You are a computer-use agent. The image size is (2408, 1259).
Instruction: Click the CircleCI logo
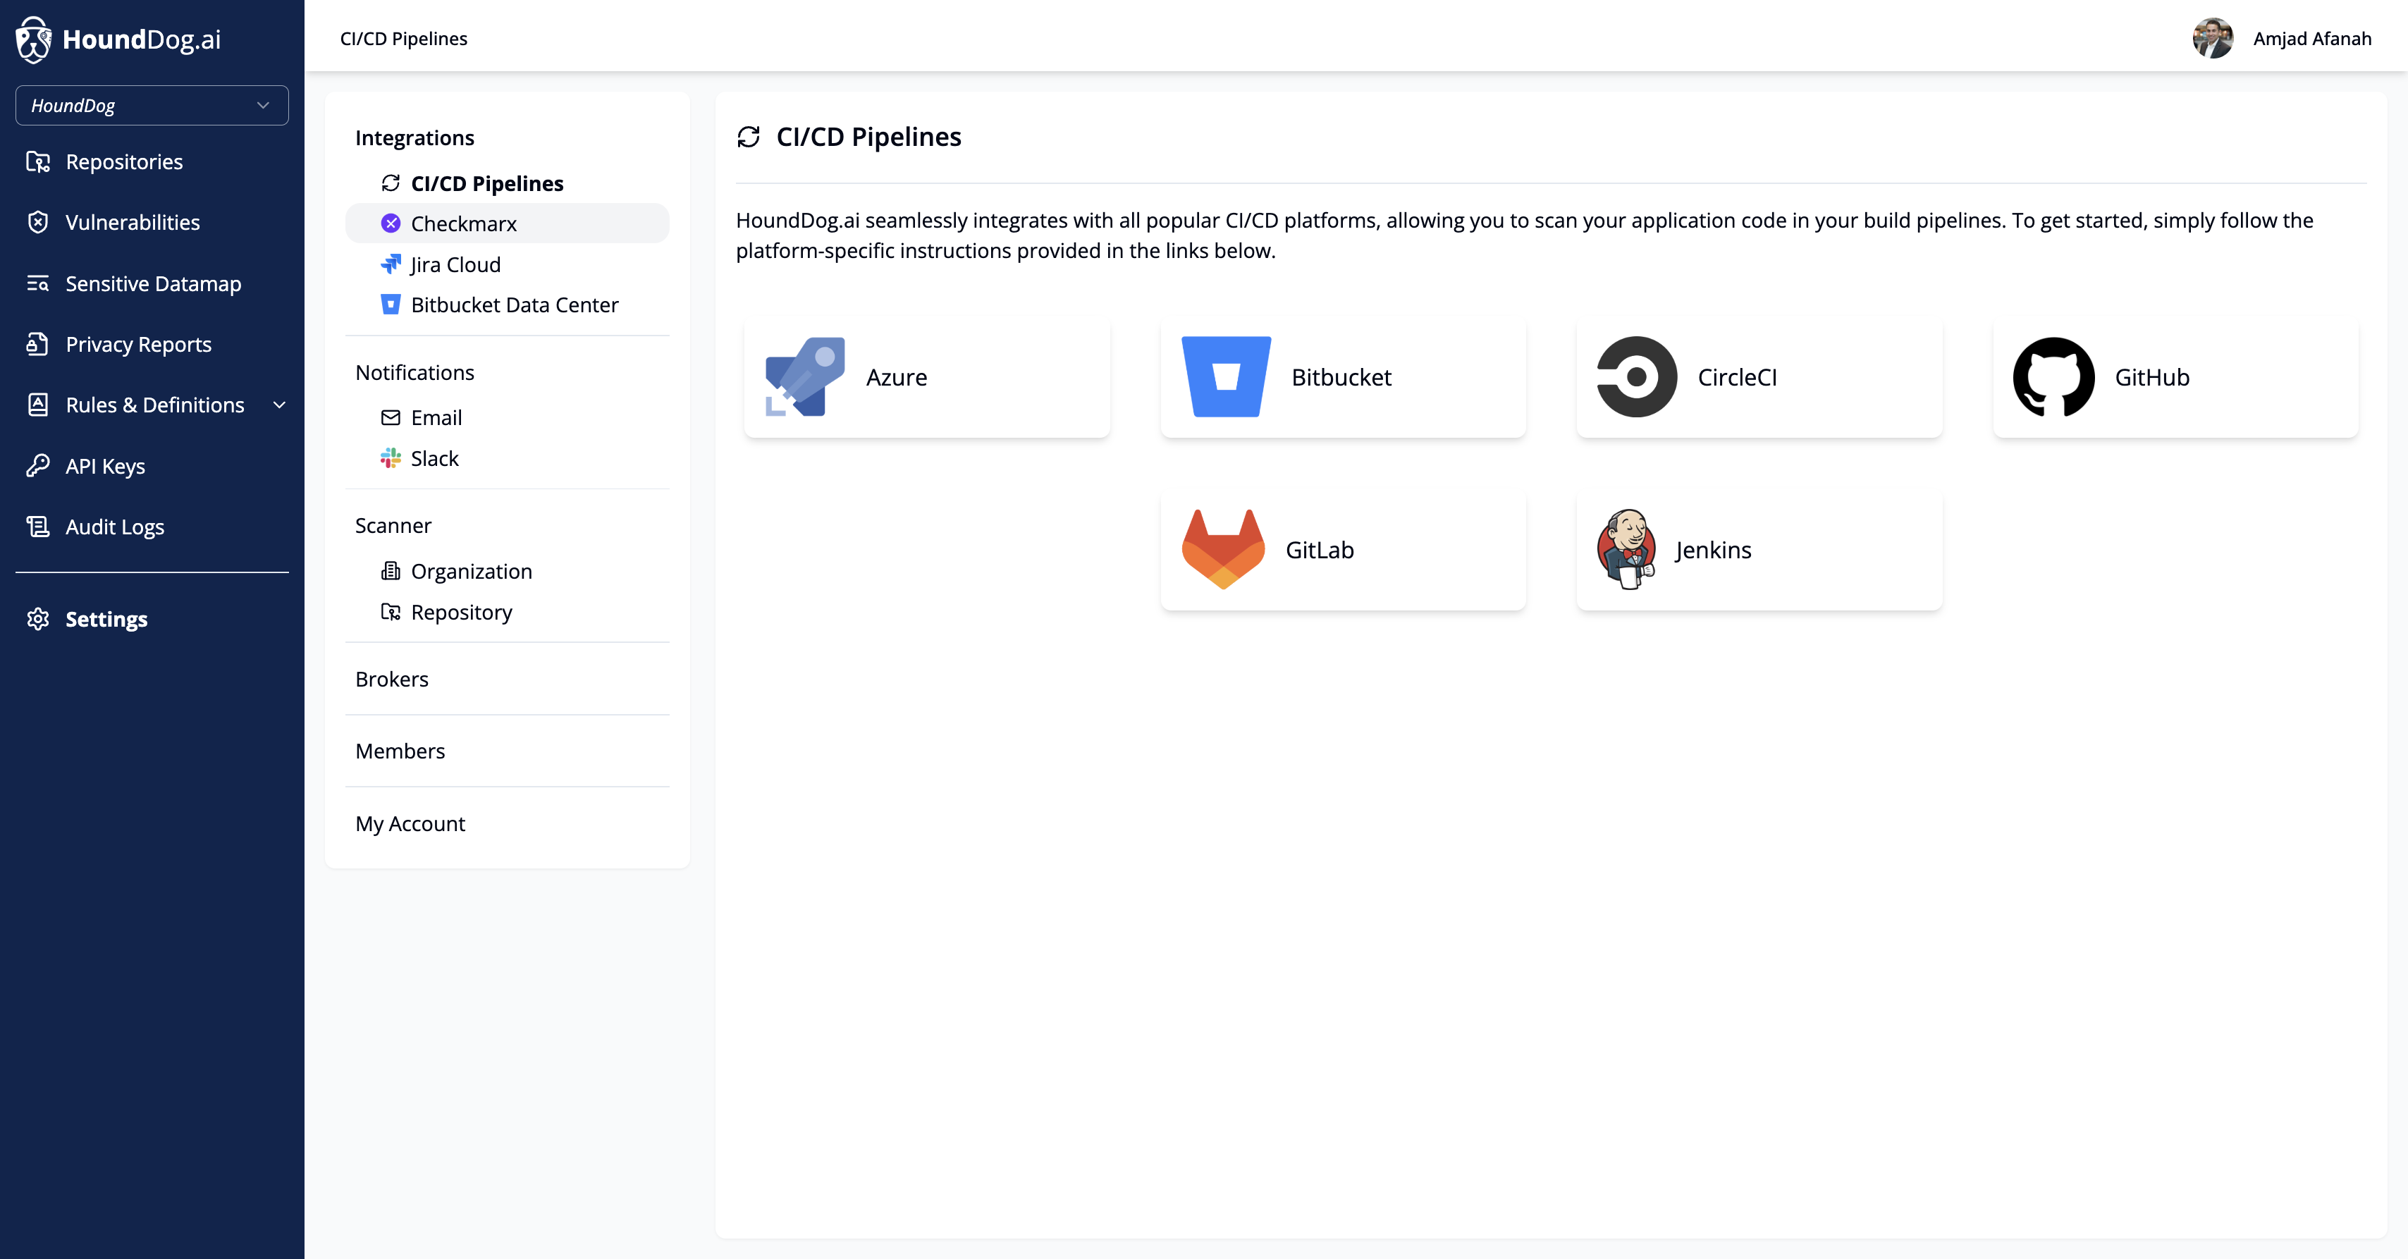tap(1637, 376)
